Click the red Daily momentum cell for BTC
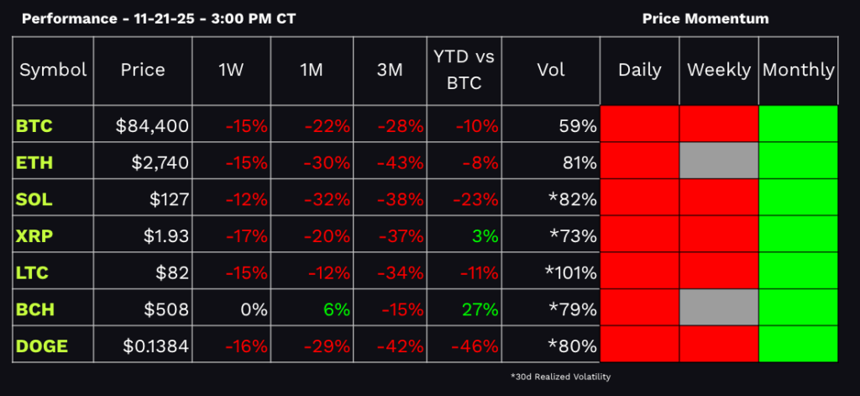 click(640, 124)
